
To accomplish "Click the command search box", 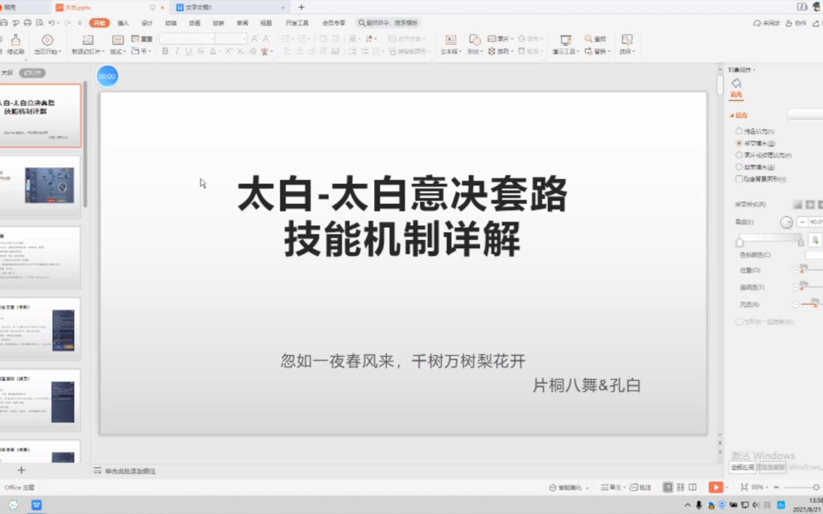I will (388, 23).
